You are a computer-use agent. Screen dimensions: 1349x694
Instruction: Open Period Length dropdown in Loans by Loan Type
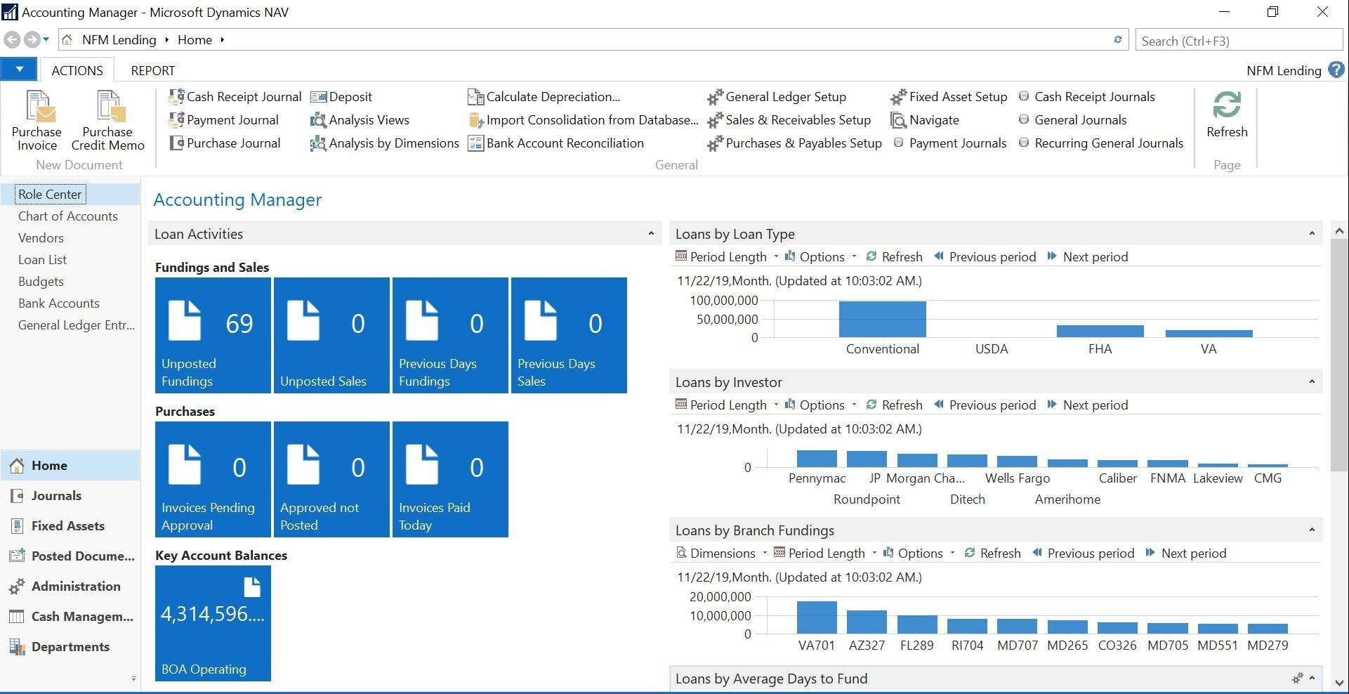point(727,257)
